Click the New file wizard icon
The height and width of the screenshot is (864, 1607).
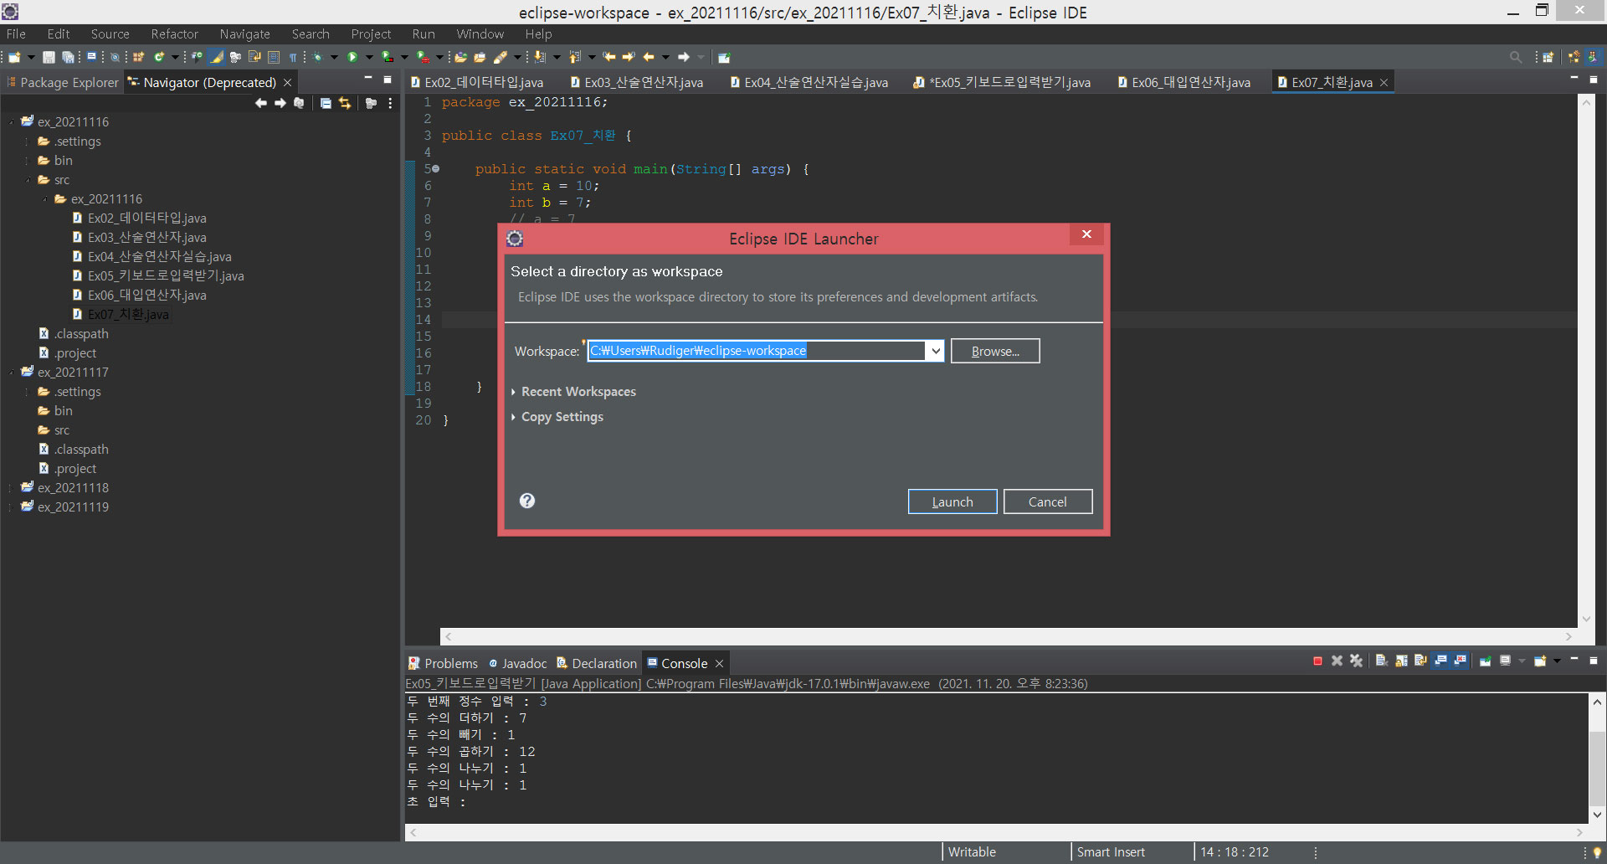(x=14, y=57)
